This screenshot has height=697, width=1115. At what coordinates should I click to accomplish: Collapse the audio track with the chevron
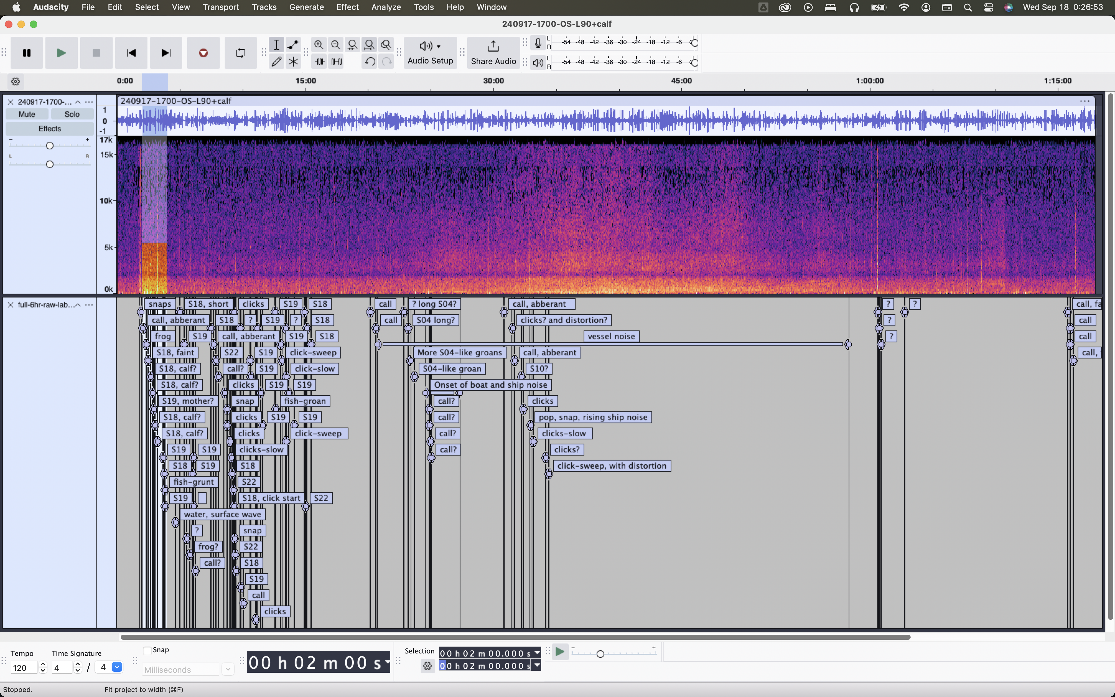[x=78, y=102]
